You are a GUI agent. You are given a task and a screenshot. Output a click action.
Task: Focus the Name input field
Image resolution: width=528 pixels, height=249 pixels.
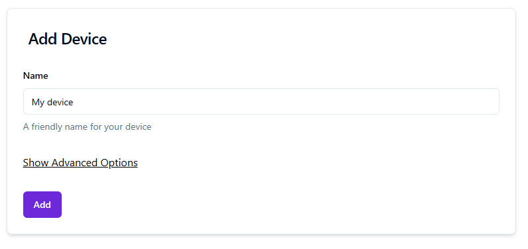click(261, 101)
